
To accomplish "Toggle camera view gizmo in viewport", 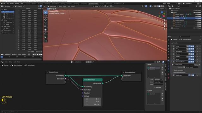I will tap(165, 26).
